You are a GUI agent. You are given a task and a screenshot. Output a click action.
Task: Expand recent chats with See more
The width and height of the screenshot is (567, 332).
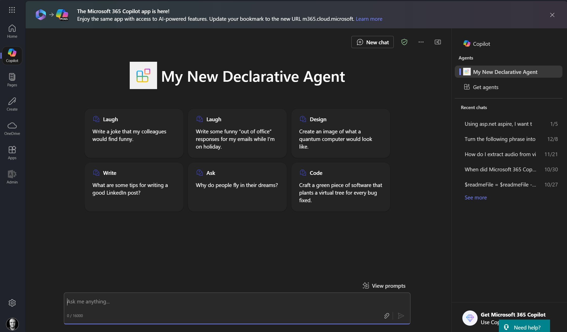point(476,197)
